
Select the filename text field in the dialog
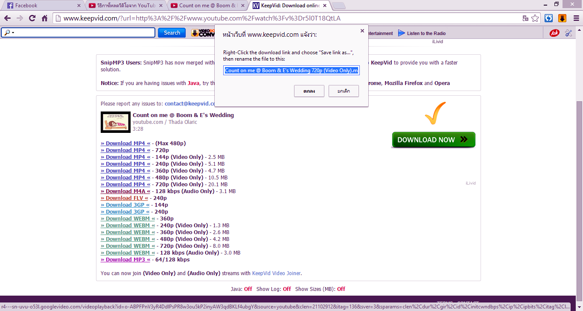click(291, 70)
